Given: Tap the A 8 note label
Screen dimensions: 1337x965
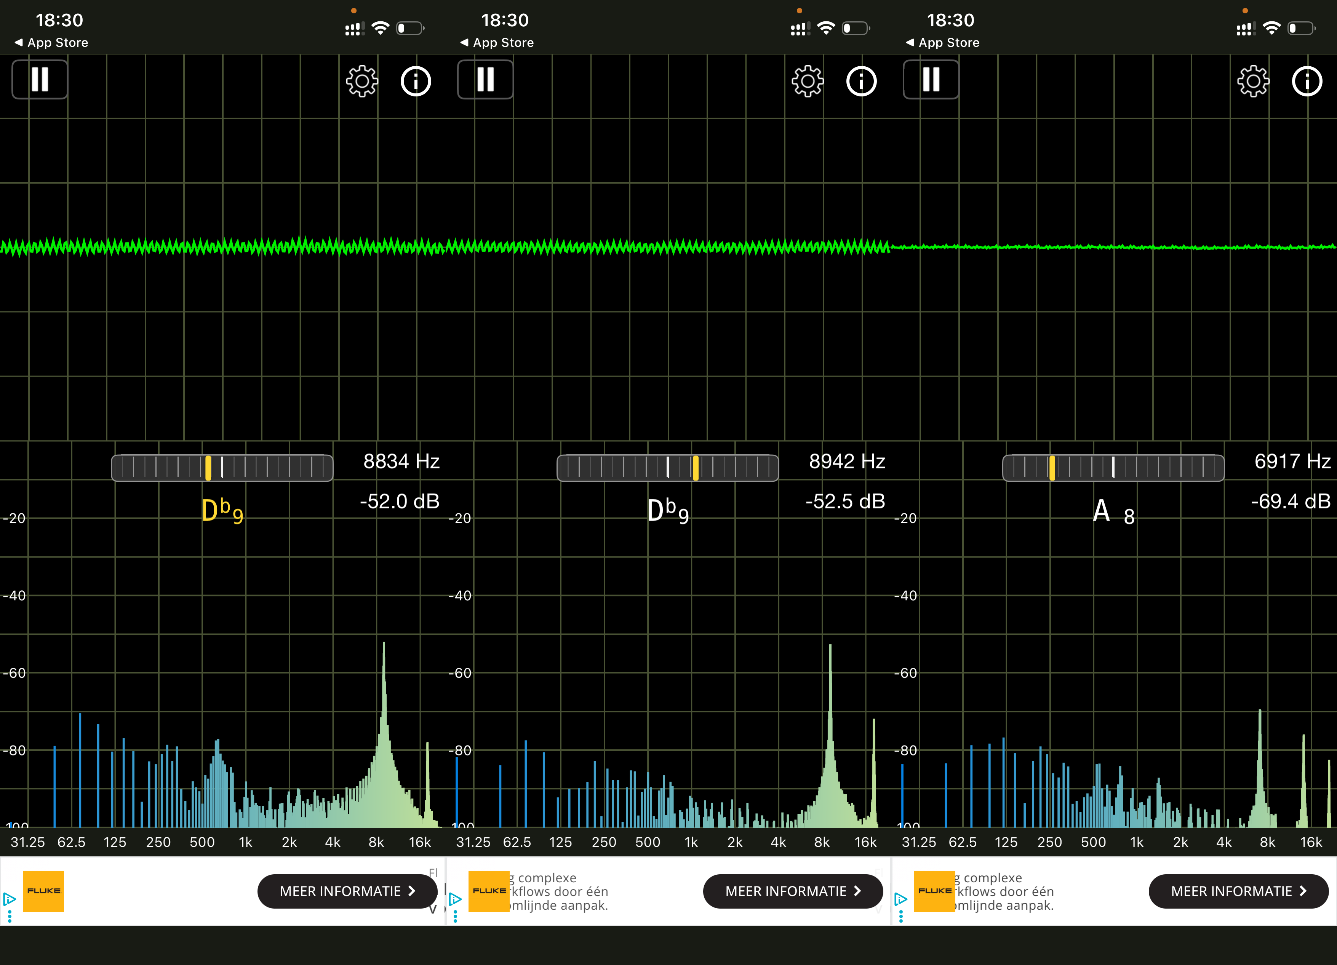Looking at the screenshot, I should (1113, 511).
